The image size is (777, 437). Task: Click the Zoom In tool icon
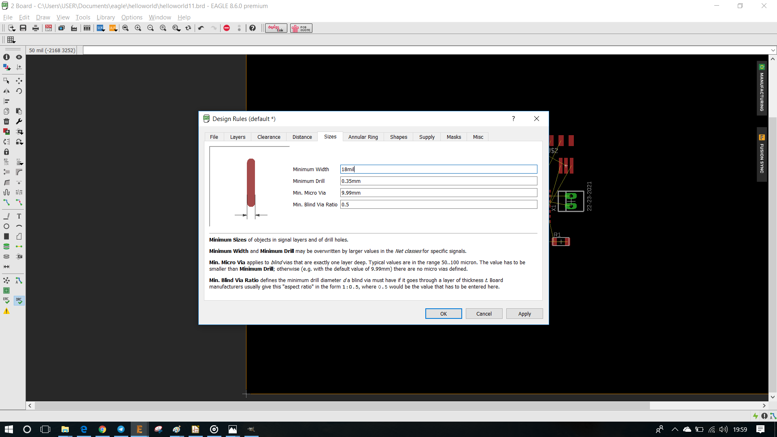pyautogui.click(x=138, y=28)
